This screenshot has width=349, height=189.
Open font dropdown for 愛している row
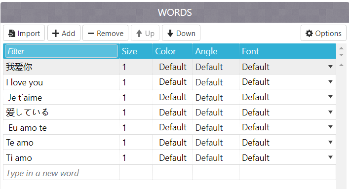point(331,112)
